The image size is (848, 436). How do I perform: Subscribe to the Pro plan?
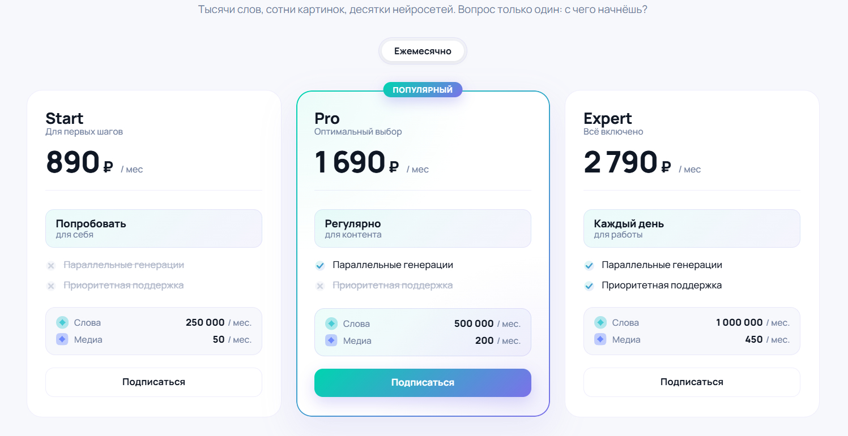423,383
